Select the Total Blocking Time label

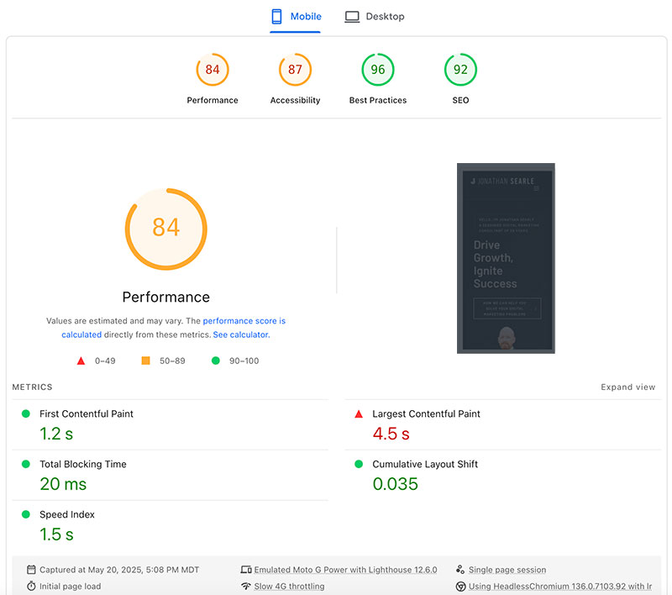tap(83, 464)
